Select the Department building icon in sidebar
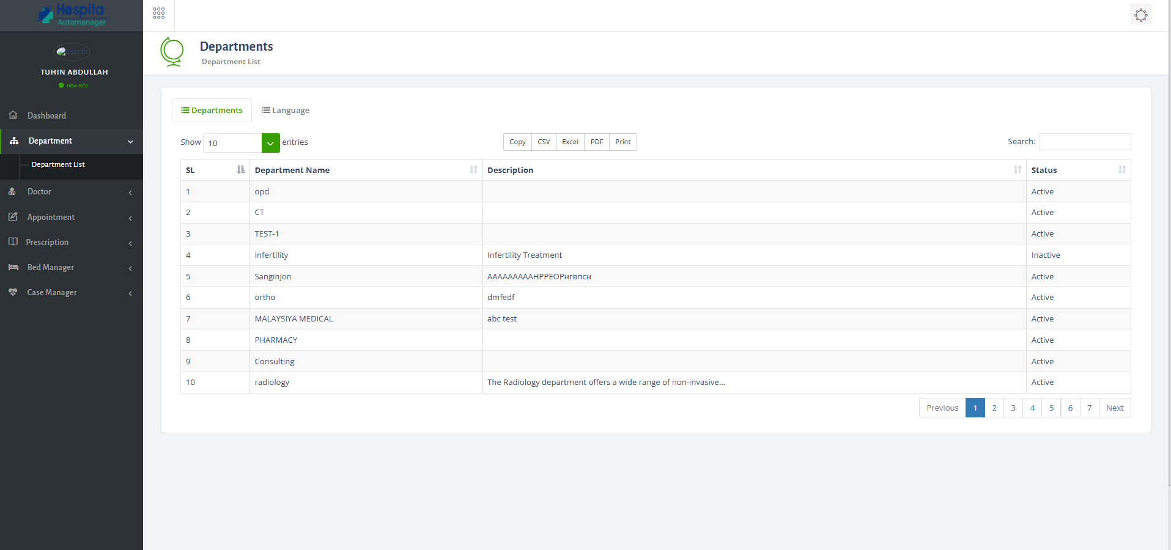Viewport: 1171px width, 550px height. pyautogui.click(x=13, y=141)
